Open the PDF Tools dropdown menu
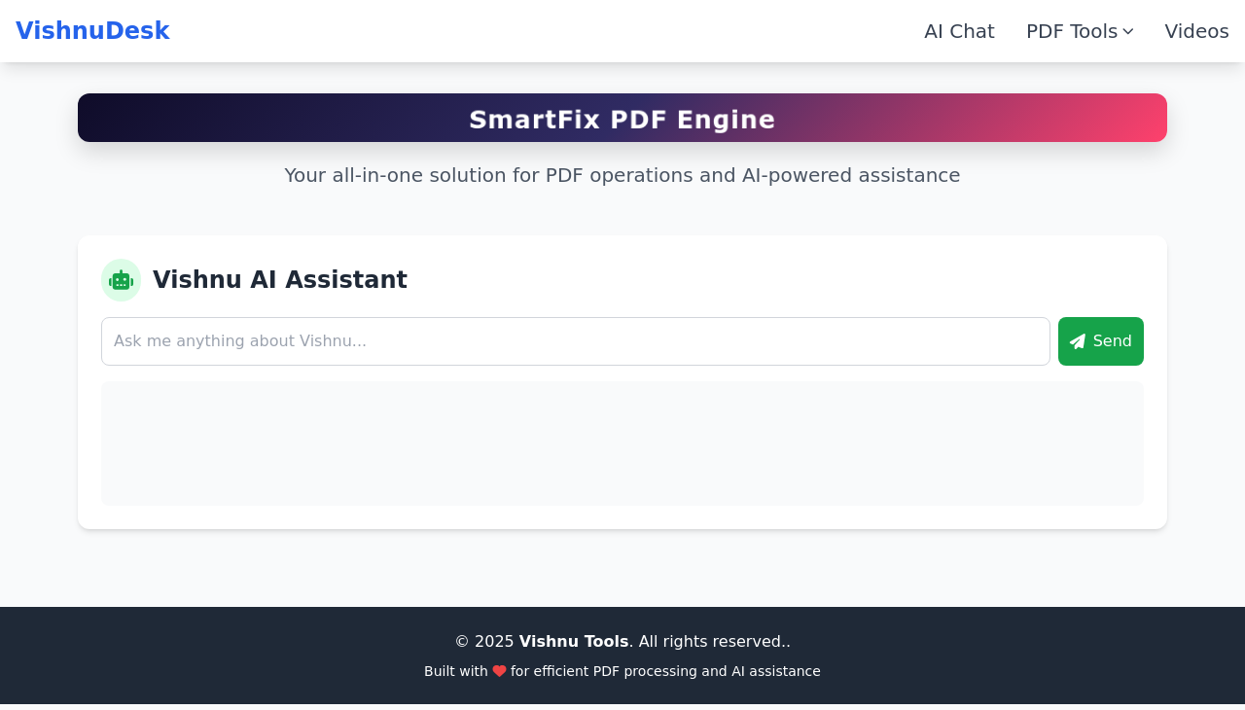This screenshot has width=1245, height=710. pos(1079,31)
